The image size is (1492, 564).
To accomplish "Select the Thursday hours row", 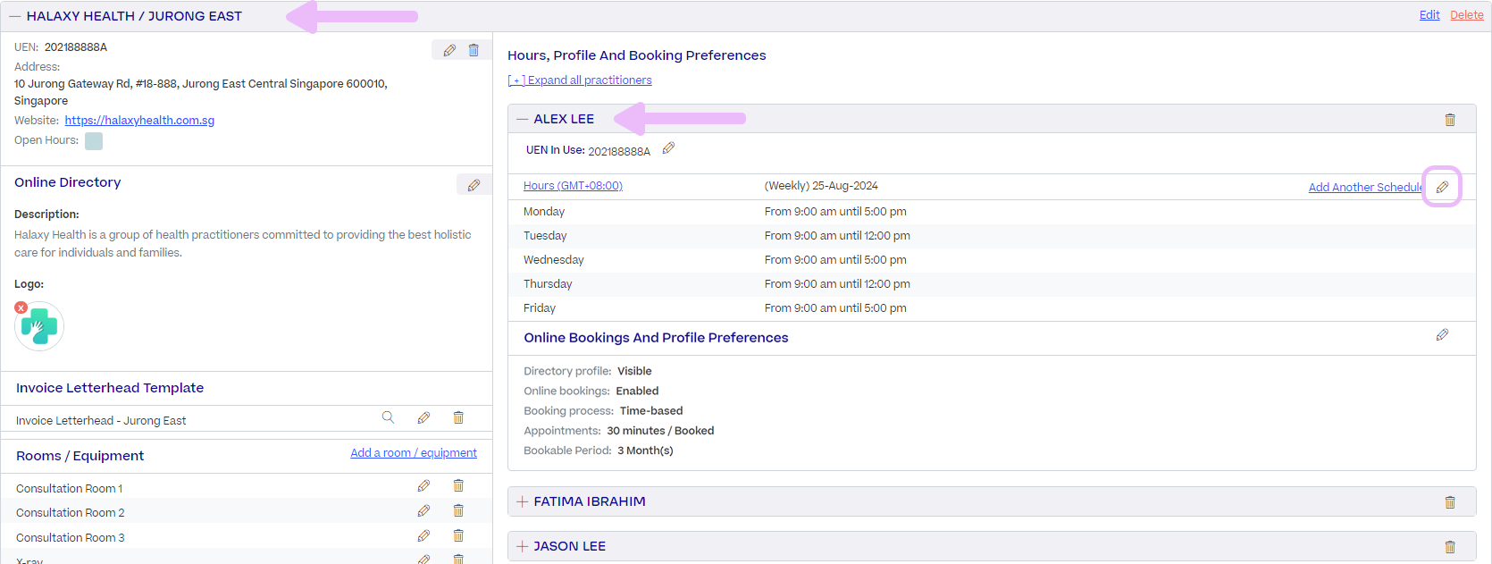I will click(992, 284).
